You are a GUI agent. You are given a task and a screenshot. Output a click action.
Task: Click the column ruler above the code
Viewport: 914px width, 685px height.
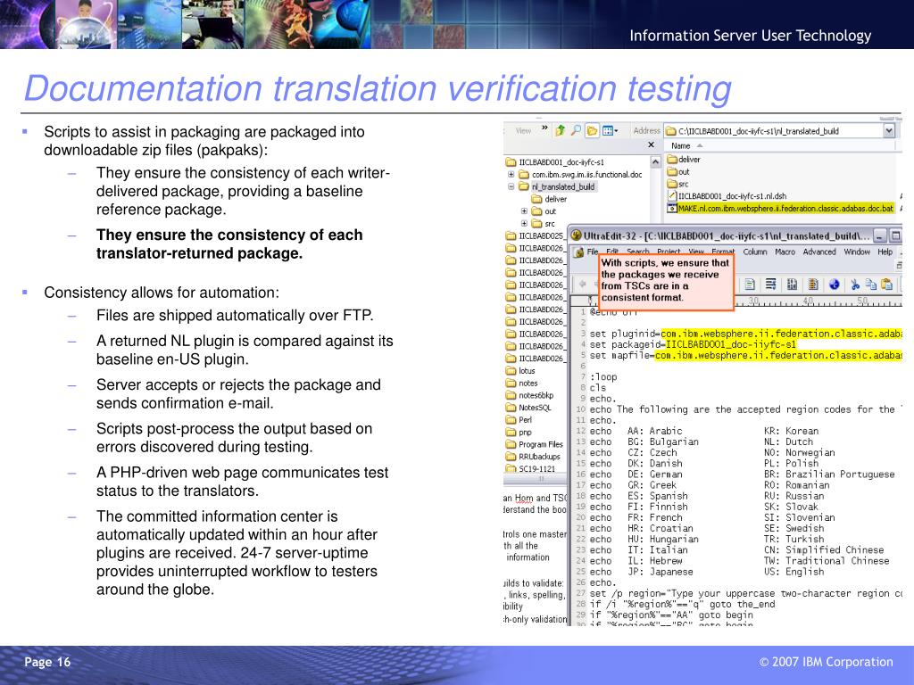(x=818, y=301)
